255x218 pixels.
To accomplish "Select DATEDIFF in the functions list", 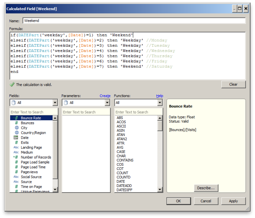I will point(124,190).
